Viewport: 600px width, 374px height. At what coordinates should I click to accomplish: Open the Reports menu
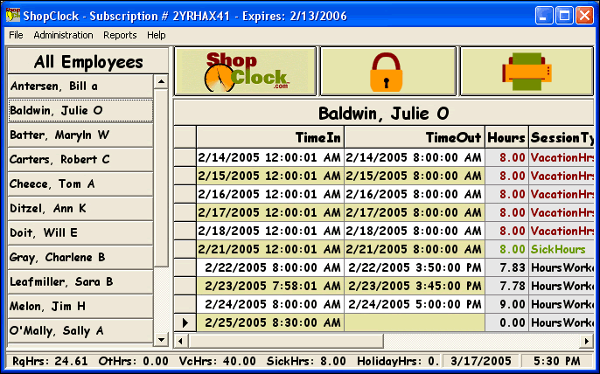click(x=120, y=35)
